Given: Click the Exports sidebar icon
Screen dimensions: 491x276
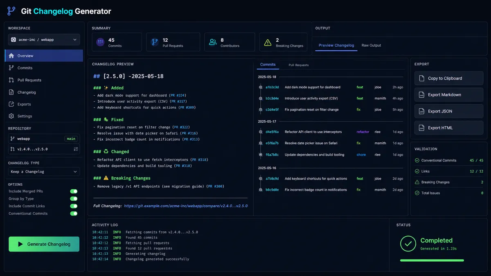Looking at the screenshot, I should 11,104.
